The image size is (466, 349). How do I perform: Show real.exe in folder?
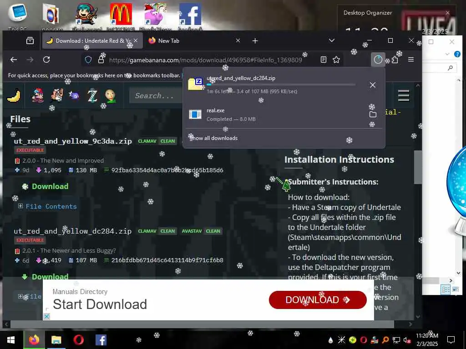[373, 115]
